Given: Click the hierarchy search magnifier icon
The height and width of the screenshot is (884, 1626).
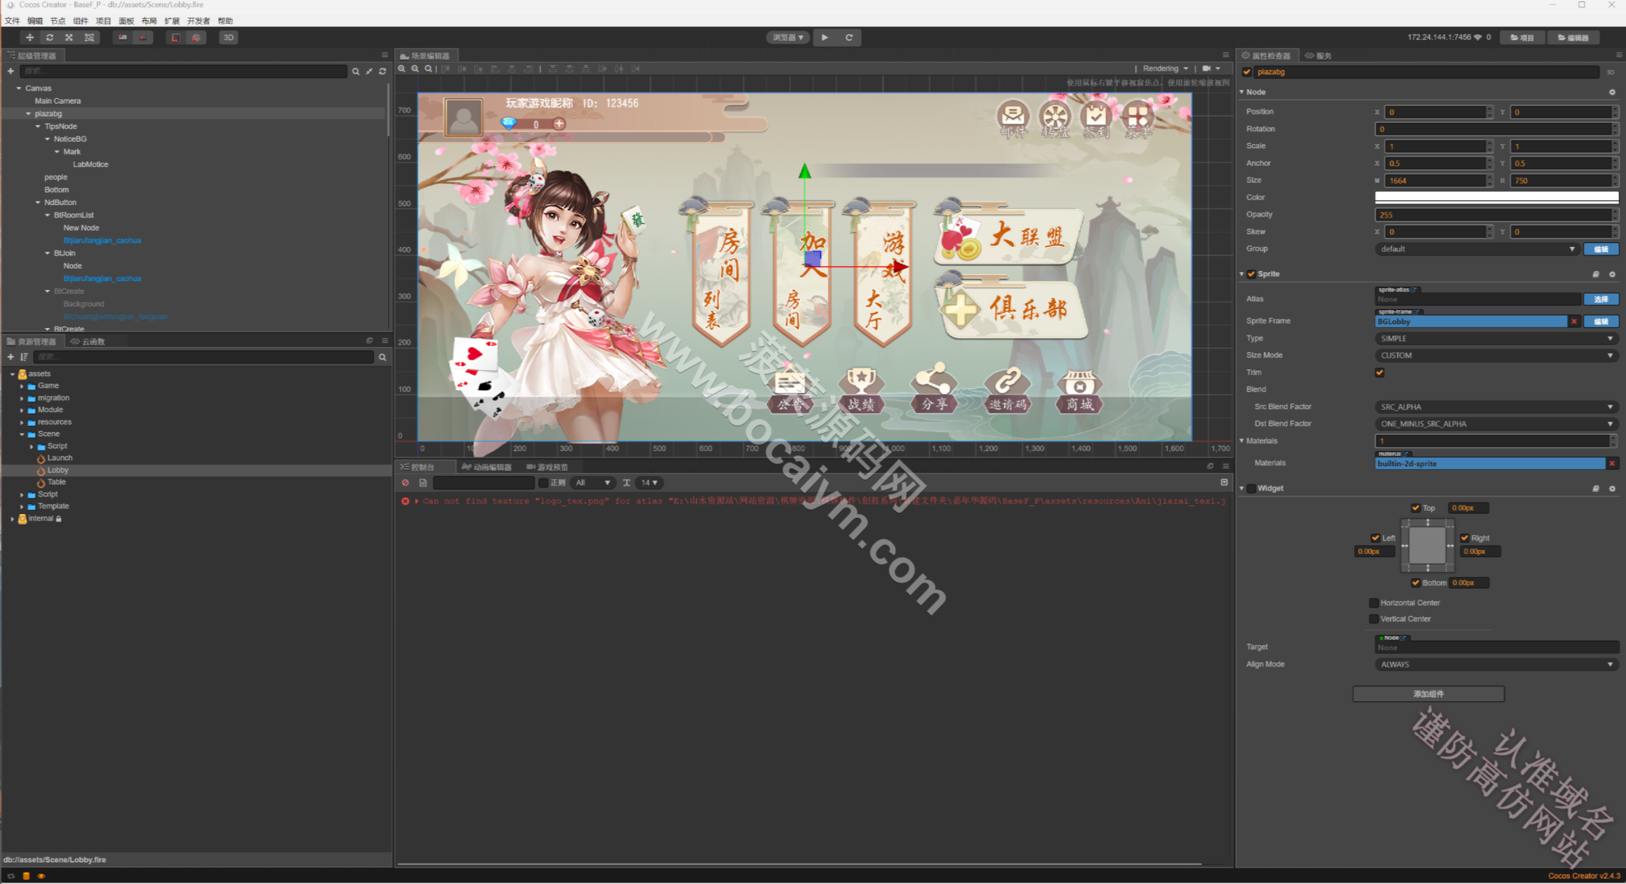Looking at the screenshot, I should (356, 72).
